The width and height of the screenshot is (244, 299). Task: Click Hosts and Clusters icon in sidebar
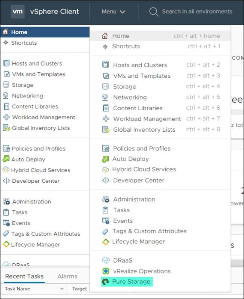tap(6, 63)
